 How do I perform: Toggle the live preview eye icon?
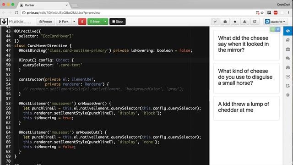(288, 31)
